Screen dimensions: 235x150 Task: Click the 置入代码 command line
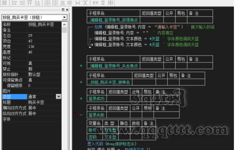(112, 144)
